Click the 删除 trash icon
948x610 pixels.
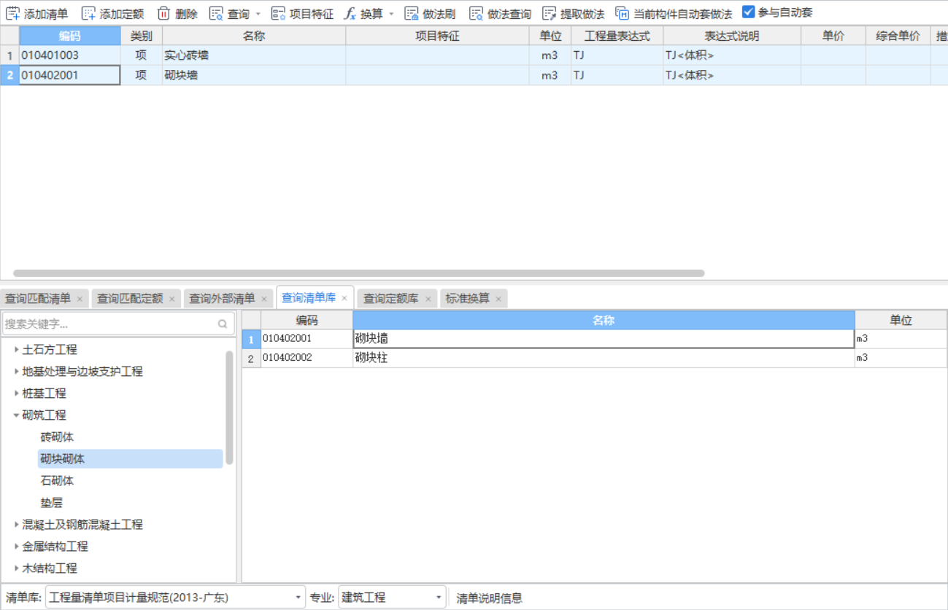point(163,13)
